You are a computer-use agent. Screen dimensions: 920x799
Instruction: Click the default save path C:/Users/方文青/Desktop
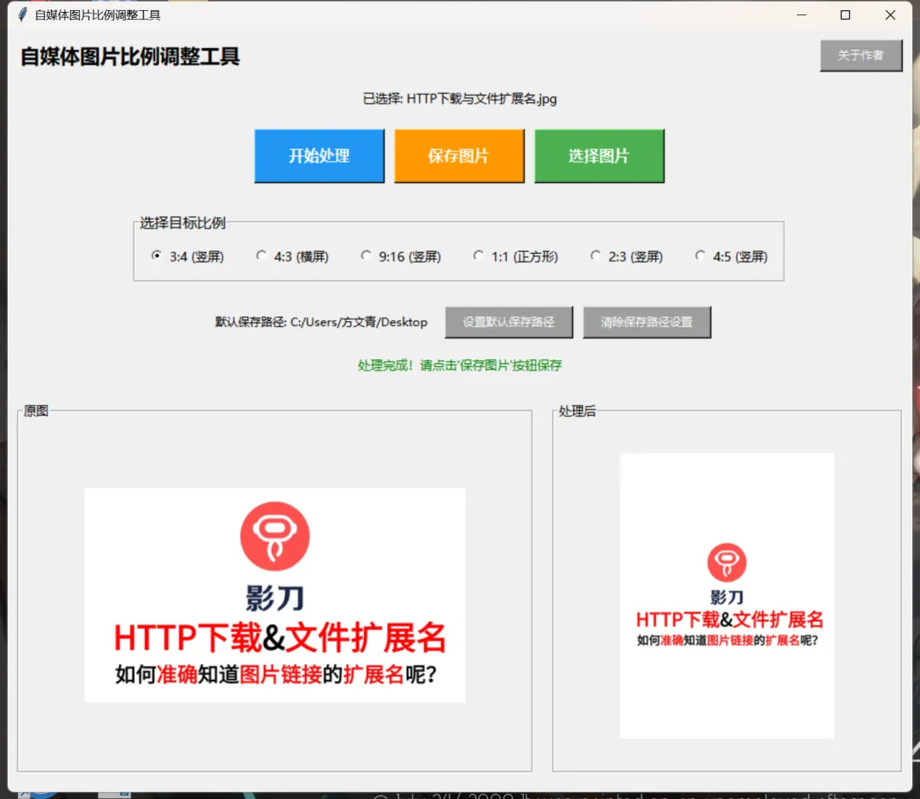pyautogui.click(x=359, y=322)
